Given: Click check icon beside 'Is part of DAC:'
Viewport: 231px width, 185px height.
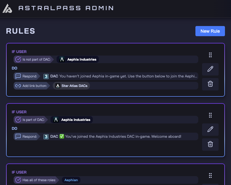Looking at the screenshot, I should pos(18,120).
